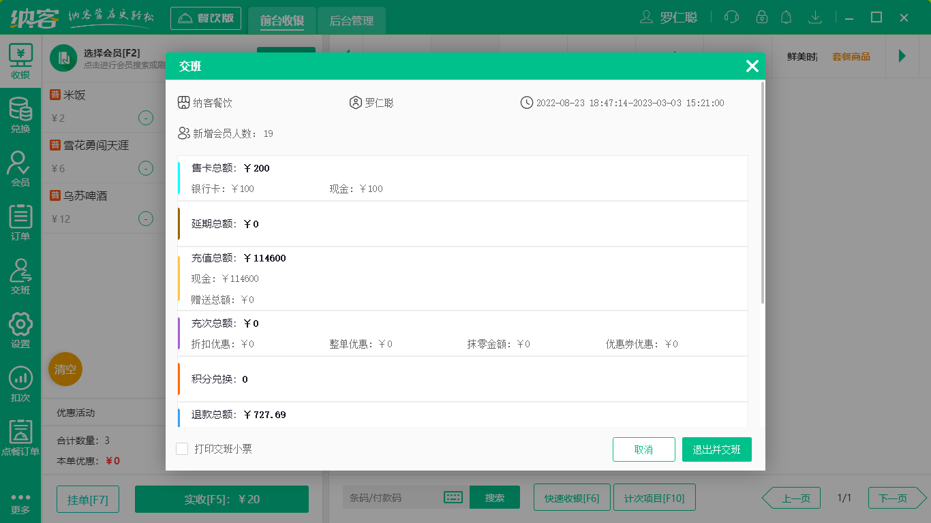The width and height of the screenshot is (931, 523).
Task: Click the right arrow beside 套餐商品
Action: 903,56
